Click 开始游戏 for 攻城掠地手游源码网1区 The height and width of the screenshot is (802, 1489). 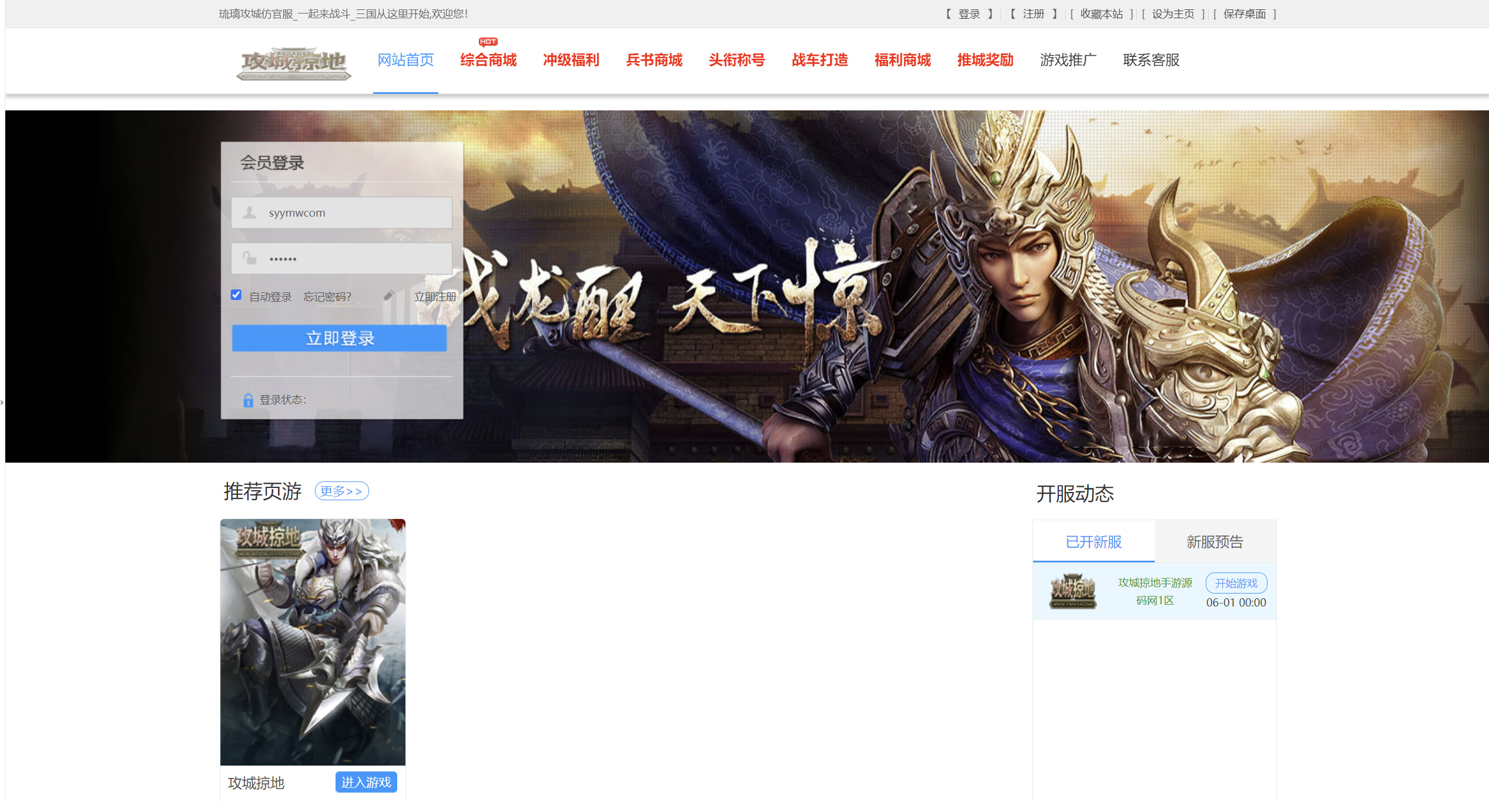1236,583
